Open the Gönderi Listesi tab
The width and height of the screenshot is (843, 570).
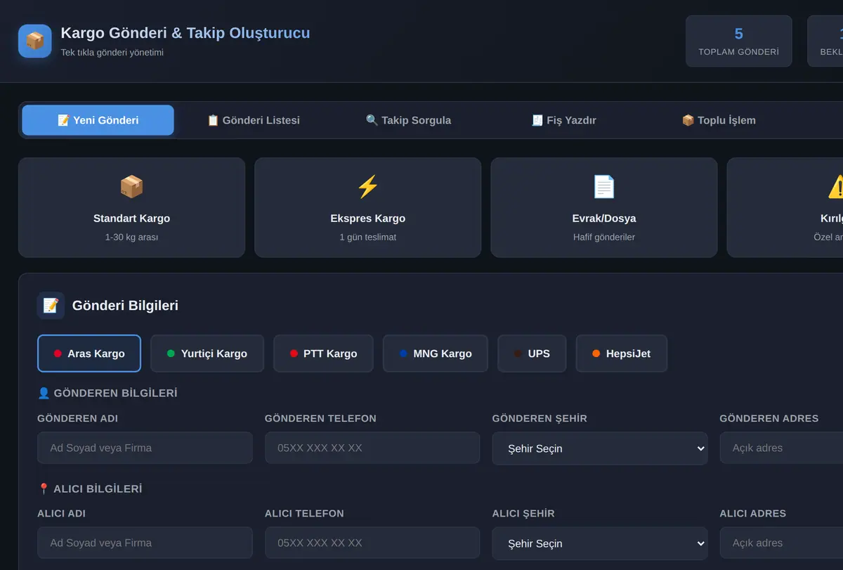[254, 120]
